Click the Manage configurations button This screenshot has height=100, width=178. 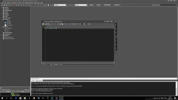pyautogui.click(x=92, y=5)
